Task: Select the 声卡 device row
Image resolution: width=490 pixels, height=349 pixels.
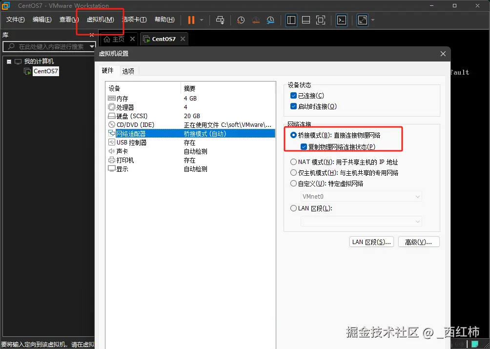Action: coord(191,151)
